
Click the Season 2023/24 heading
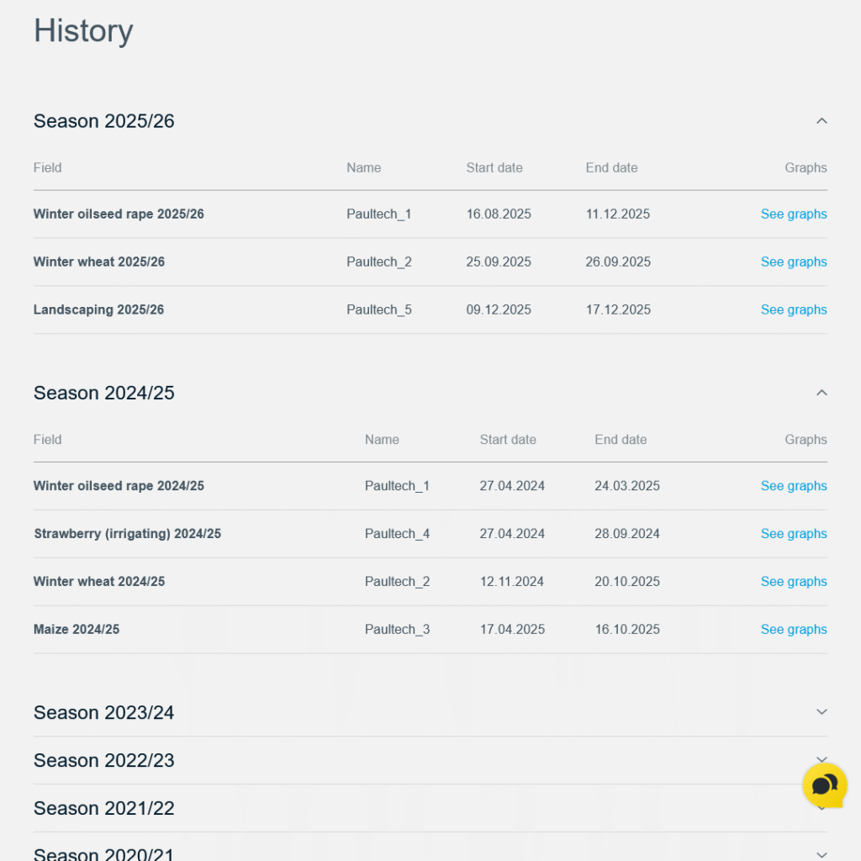(x=104, y=713)
